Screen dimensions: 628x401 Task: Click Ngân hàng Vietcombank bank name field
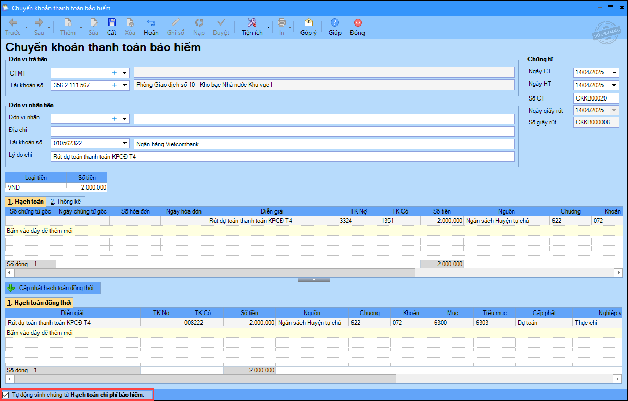[x=324, y=144]
